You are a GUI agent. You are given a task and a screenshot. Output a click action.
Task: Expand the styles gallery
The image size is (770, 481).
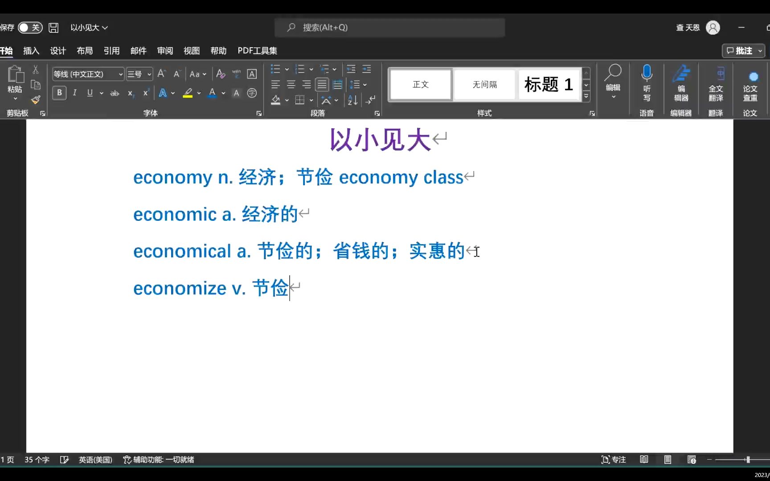tap(586, 96)
